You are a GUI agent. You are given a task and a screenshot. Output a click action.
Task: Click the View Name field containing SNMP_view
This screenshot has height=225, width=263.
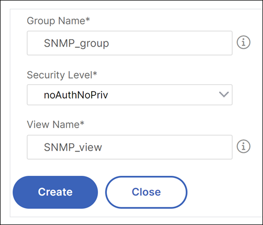pyautogui.click(x=129, y=147)
